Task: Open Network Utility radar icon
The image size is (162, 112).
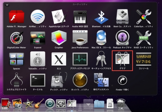Action: (x=80, y=80)
